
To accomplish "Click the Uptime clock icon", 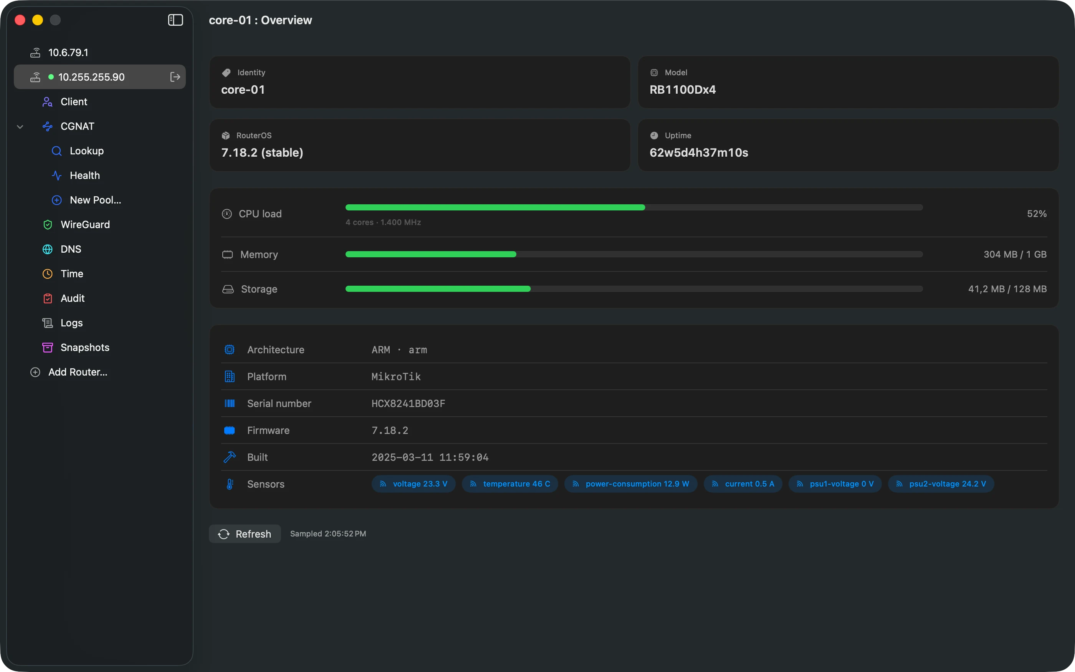I will 654,136.
